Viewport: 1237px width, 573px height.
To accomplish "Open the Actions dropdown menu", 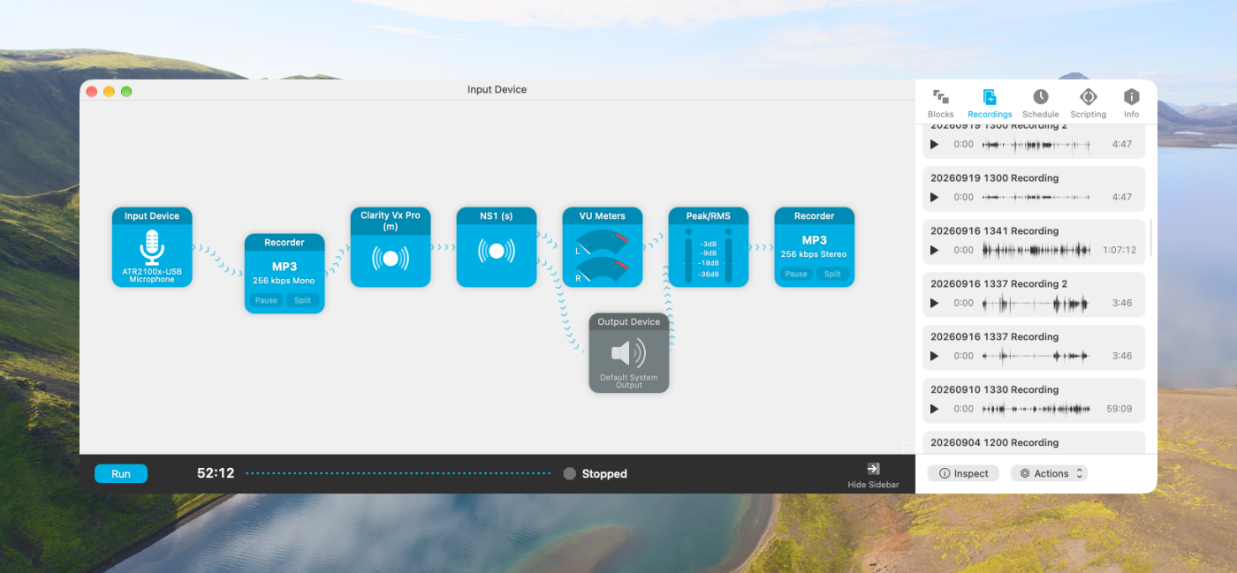I will tap(1049, 473).
